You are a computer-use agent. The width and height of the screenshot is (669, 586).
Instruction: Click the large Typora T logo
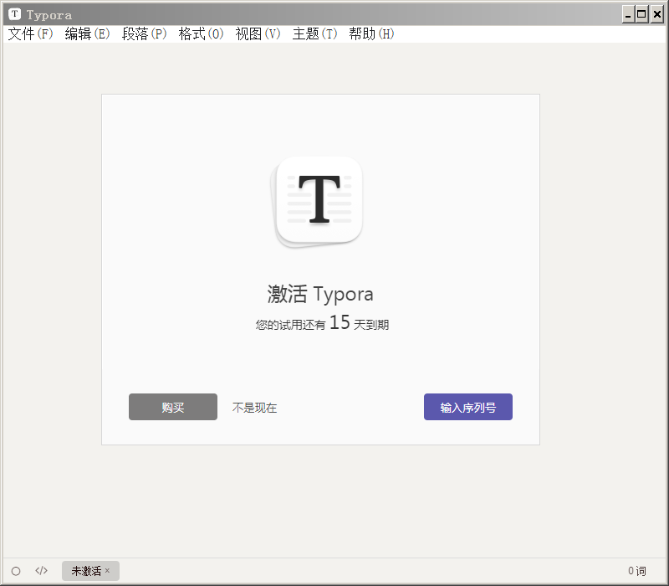[x=317, y=203]
